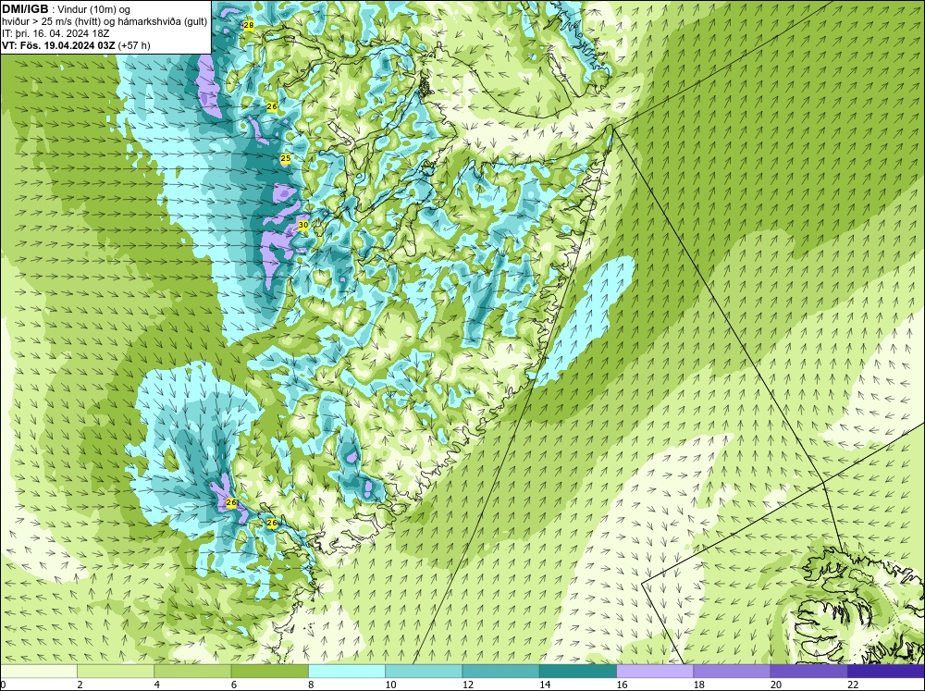The height and width of the screenshot is (691, 925).
Task: Click the pale cyan 8–10 m/s swatch
Action: 347,672
